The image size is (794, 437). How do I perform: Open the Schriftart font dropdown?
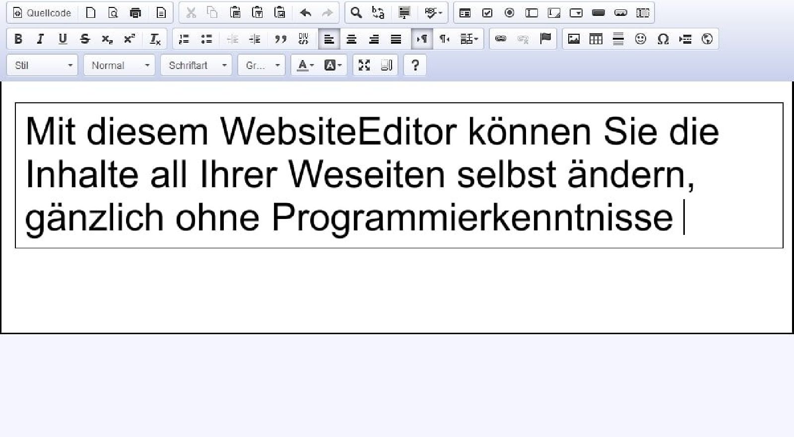click(196, 65)
